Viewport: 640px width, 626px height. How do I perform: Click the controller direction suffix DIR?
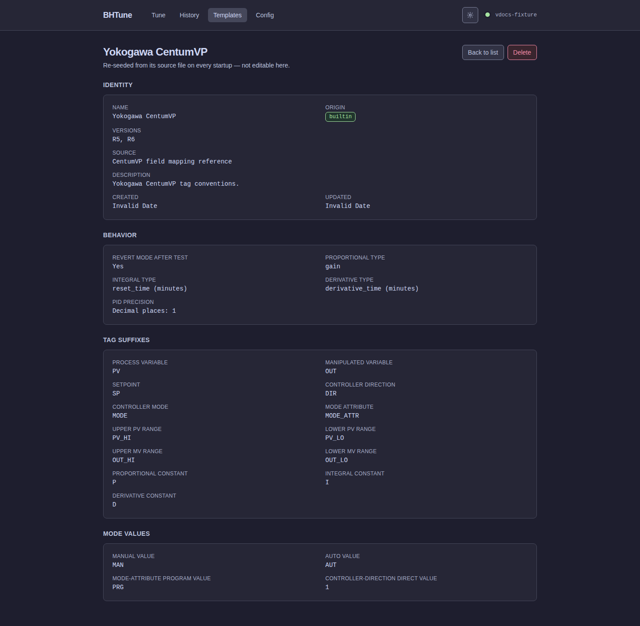click(331, 394)
